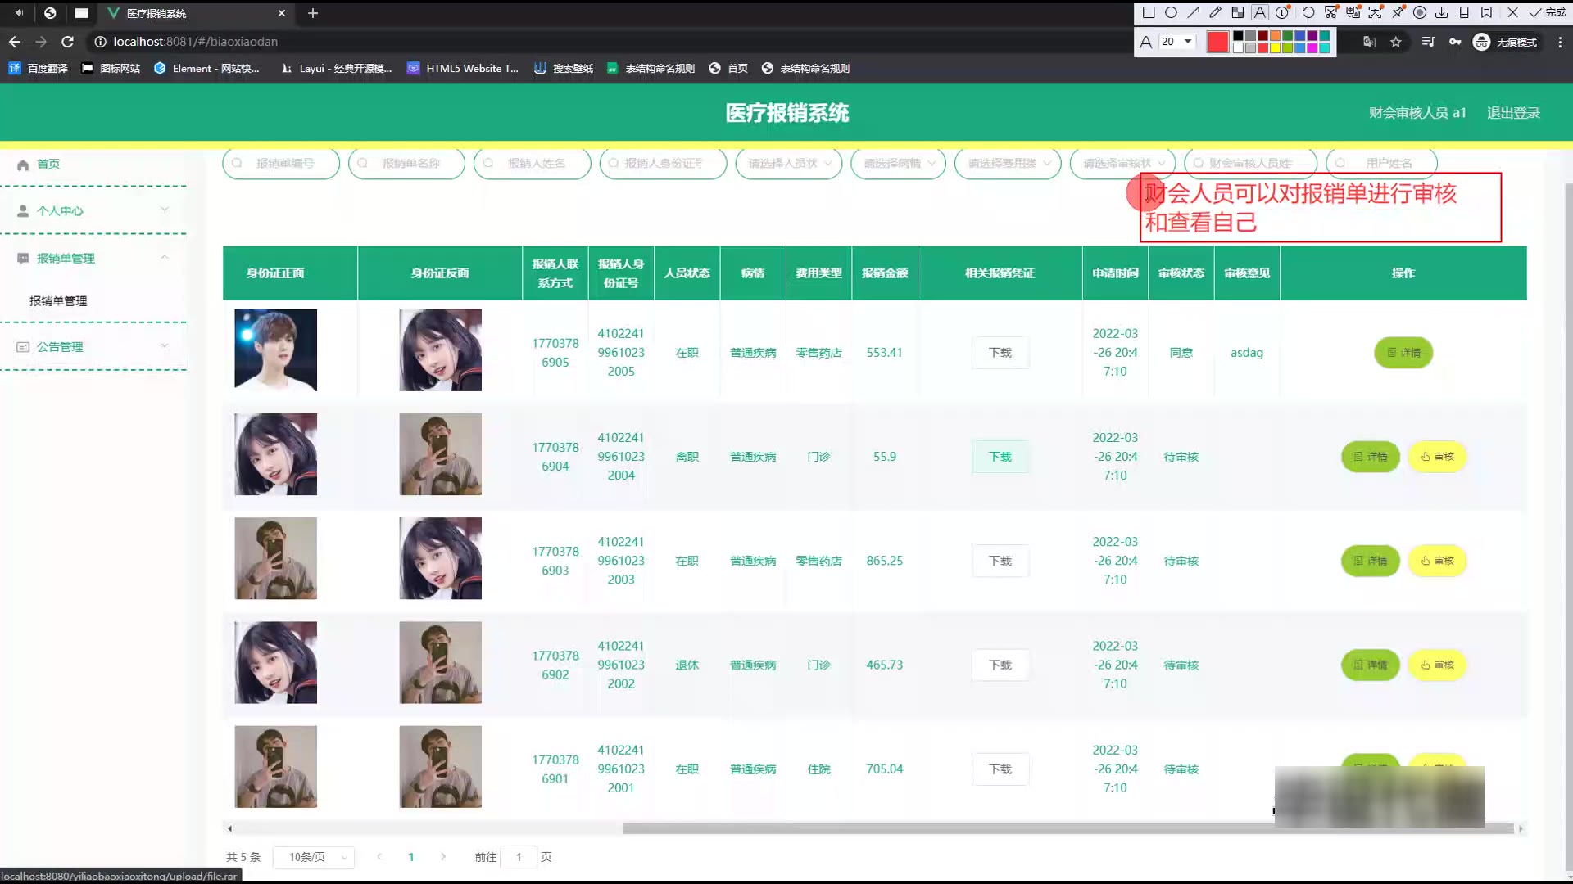Choose the pencil drawing tool
The image size is (1573, 884).
pyautogui.click(x=1216, y=12)
